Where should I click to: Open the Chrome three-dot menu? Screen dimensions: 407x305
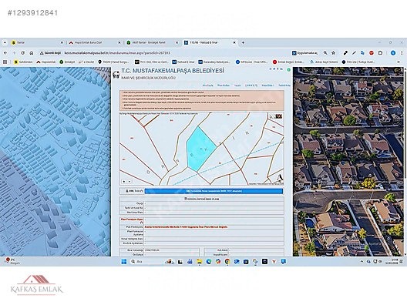(x=402, y=53)
